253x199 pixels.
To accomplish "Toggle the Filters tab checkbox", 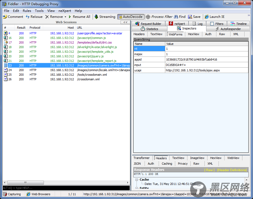I will click(x=212, y=24).
